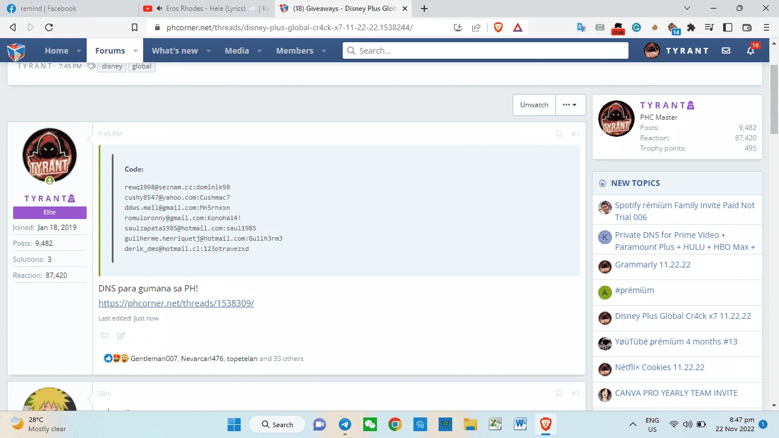
Task: Bookmark this page in the address bar
Action: (x=135, y=27)
